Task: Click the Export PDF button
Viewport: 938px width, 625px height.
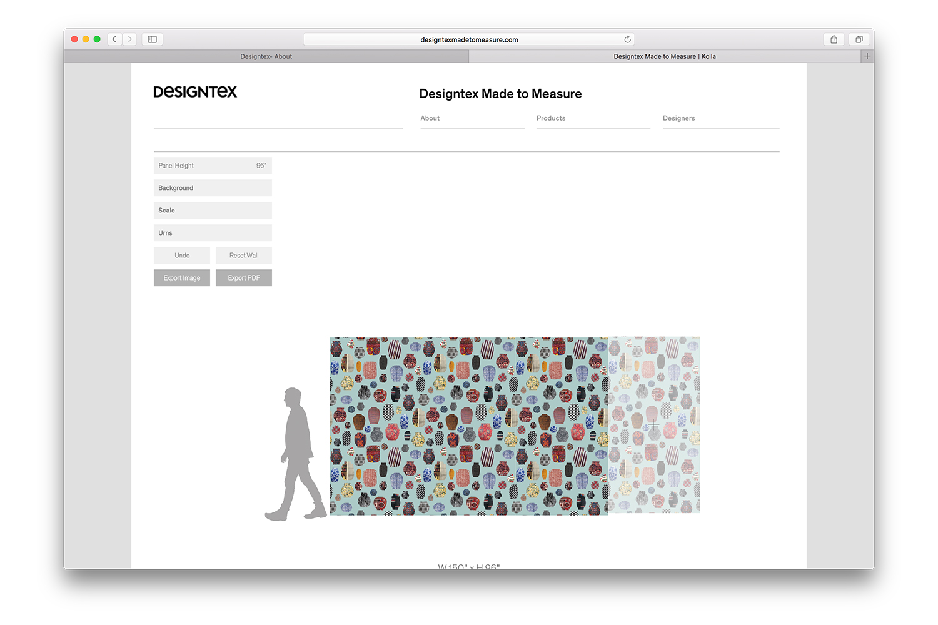Action: pos(244,278)
